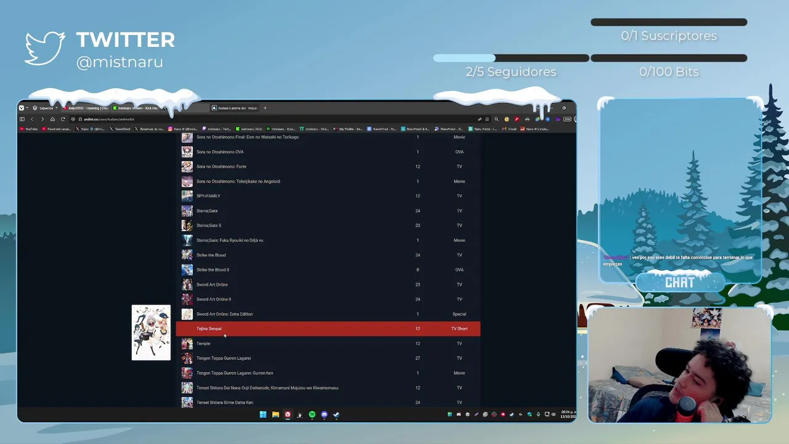Open the Sora no Otoshimono OVA entry
The width and height of the screenshot is (789, 444).
pyautogui.click(x=220, y=152)
